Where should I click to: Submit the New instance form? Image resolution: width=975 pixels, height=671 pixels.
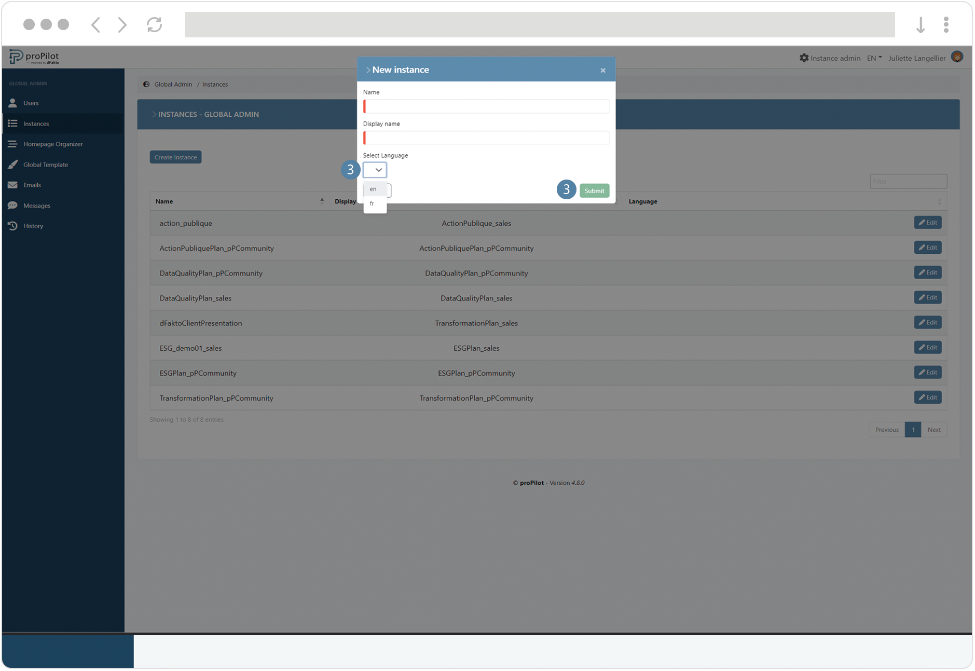(x=594, y=190)
